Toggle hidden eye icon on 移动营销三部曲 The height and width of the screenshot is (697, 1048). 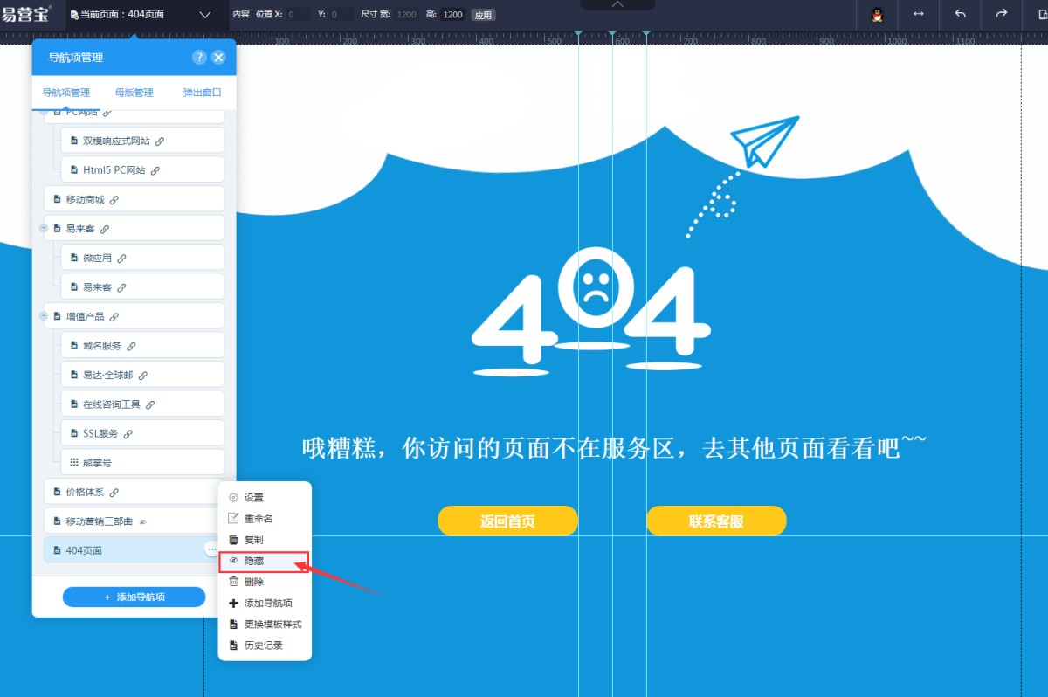point(142,521)
